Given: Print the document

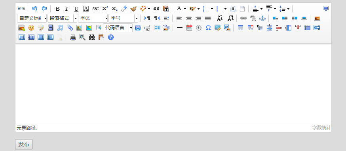Looking at the screenshot, I should (73, 38).
